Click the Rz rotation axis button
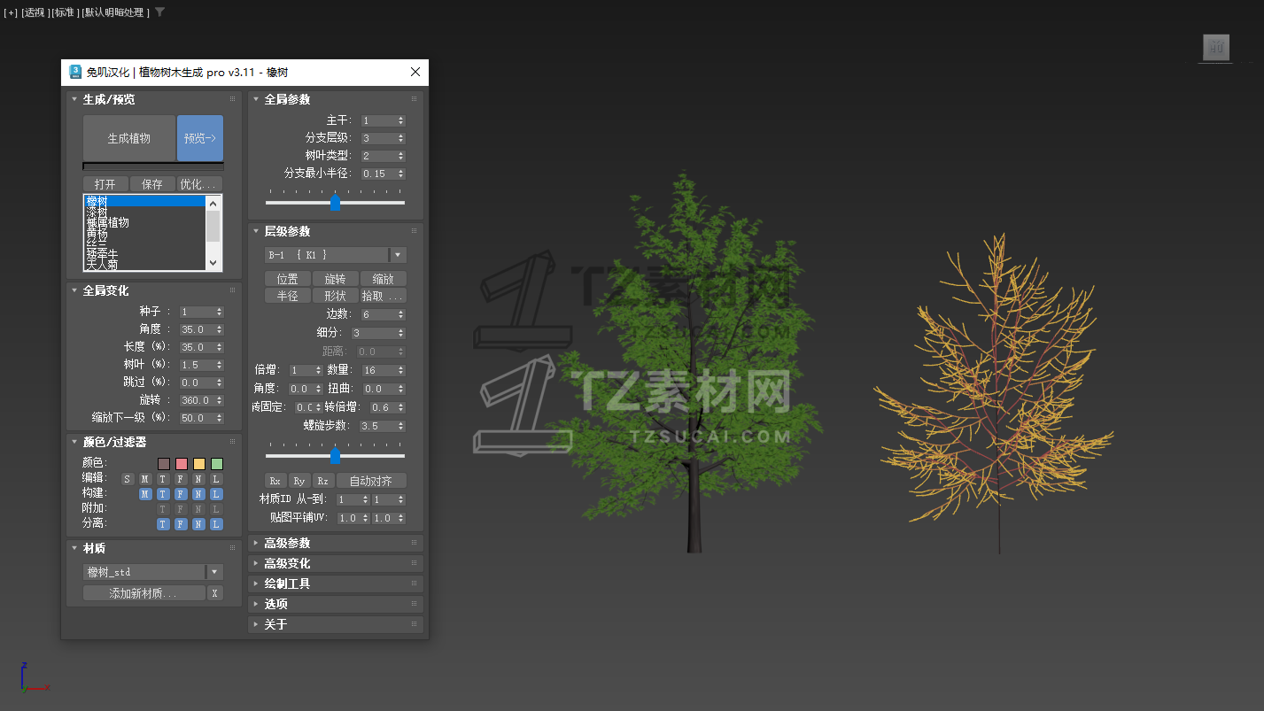The width and height of the screenshot is (1264, 711). click(323, 481)
